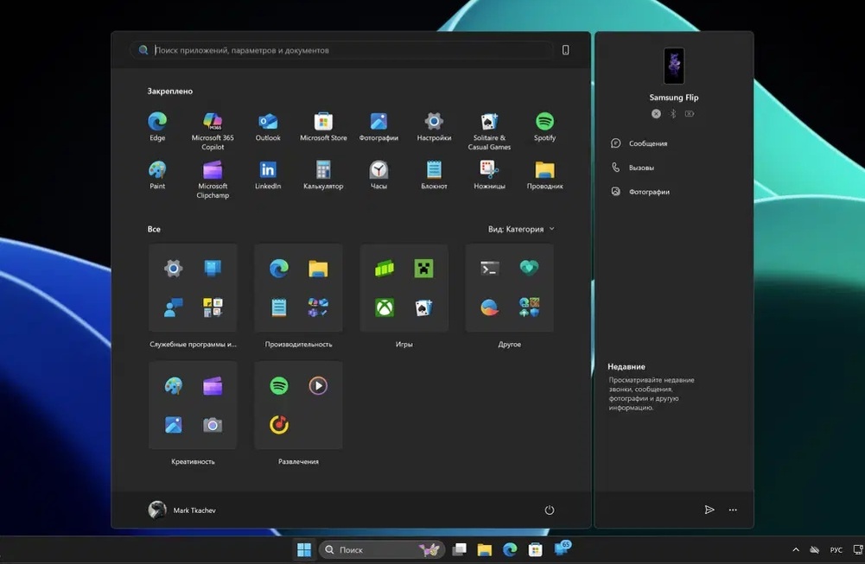
Task: Click the phone Bluetooth status icon
Action: coord(673,113)
